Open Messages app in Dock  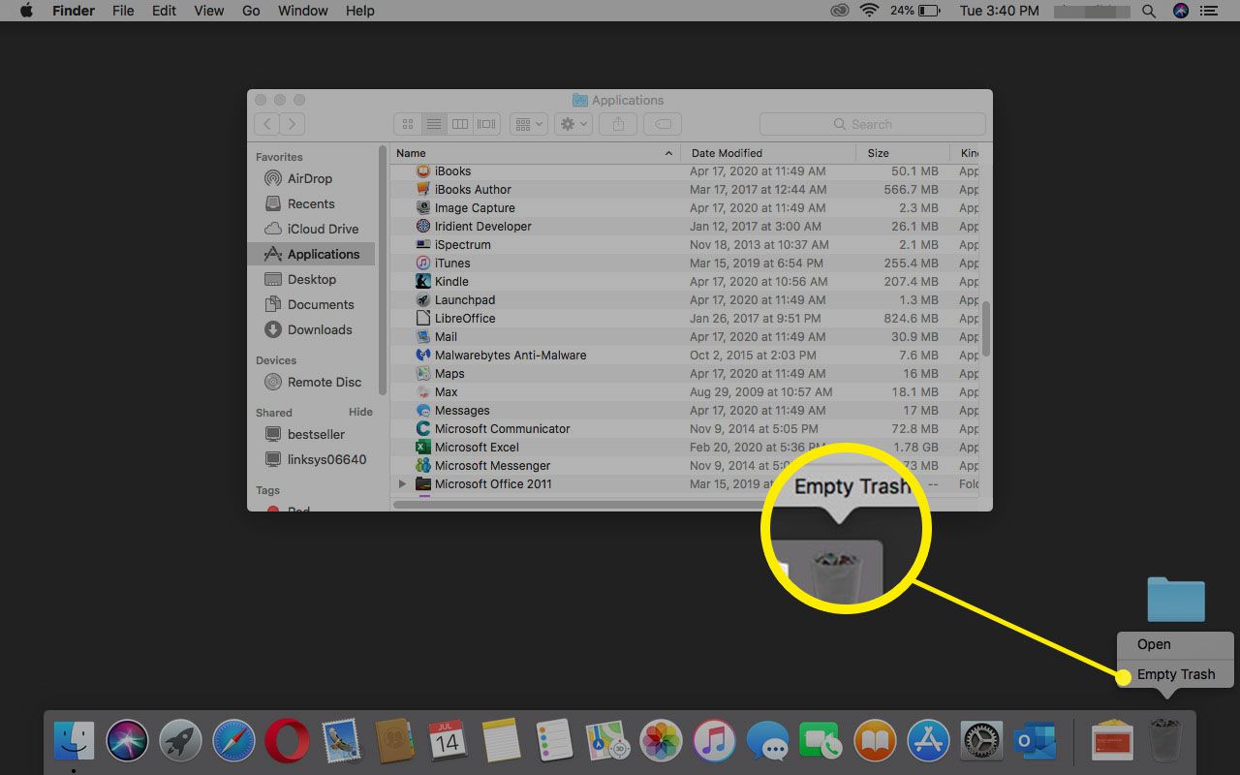pyautogui.click(x=768, y=741)
